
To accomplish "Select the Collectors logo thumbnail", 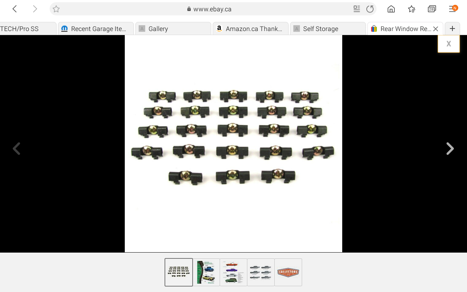I will pyautogui.click(x=288, y=272).
